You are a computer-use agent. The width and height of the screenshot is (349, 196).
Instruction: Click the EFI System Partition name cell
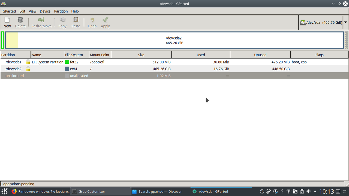click(48, 62)
